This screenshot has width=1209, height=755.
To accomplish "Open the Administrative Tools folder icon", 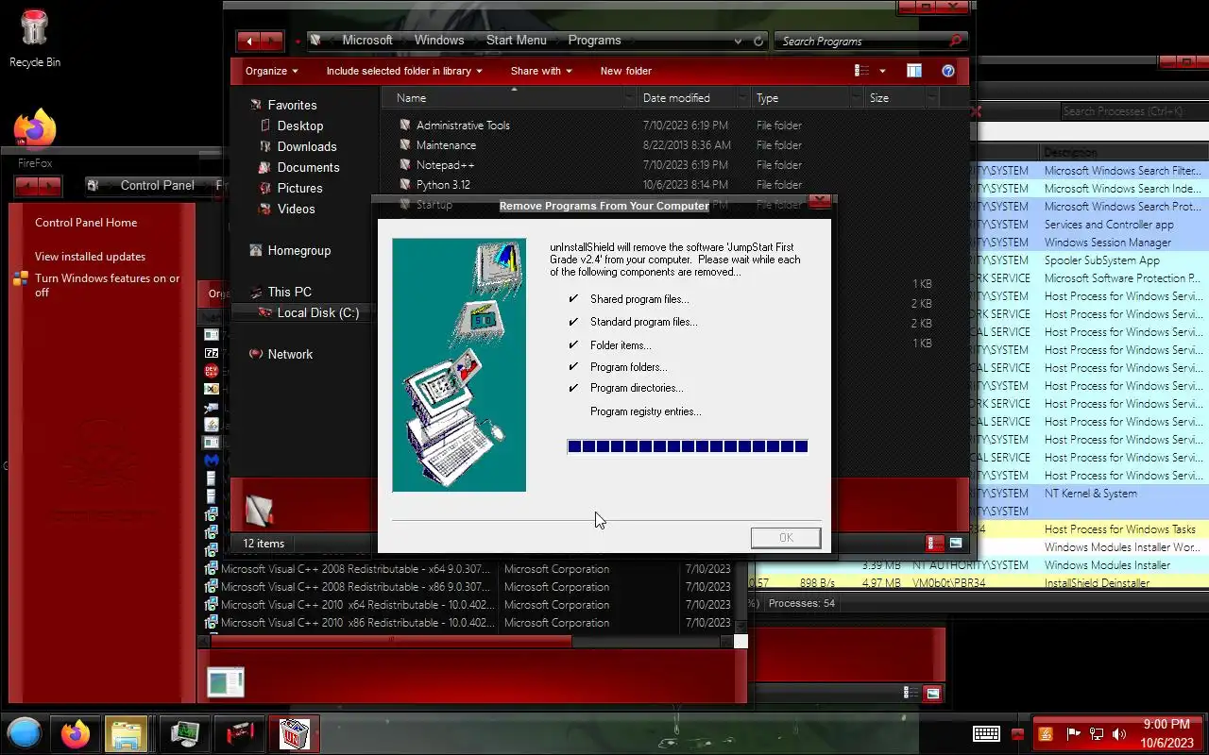I will tap(405, 125).
